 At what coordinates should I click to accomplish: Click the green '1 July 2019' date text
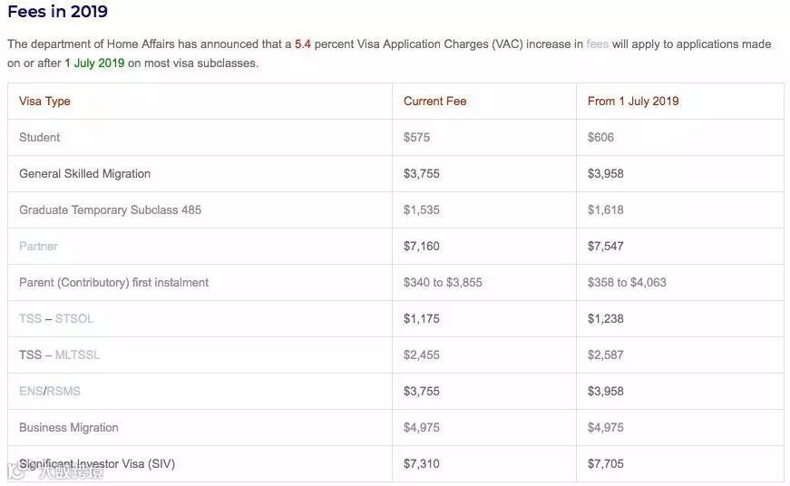coord(94,63)
